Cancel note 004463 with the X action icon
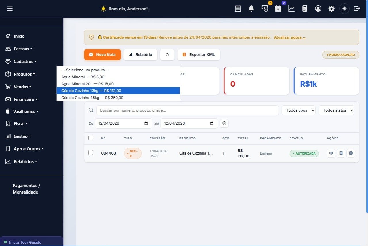 (x=351, y=153)
